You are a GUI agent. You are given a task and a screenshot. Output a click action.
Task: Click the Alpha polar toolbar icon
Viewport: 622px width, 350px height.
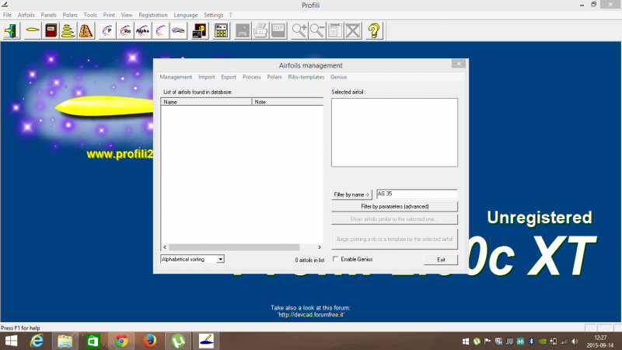point(143,31)
